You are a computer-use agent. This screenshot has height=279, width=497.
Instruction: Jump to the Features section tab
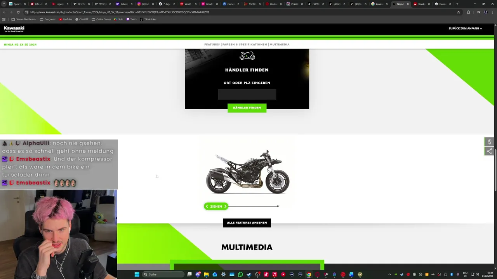[212, 45]
